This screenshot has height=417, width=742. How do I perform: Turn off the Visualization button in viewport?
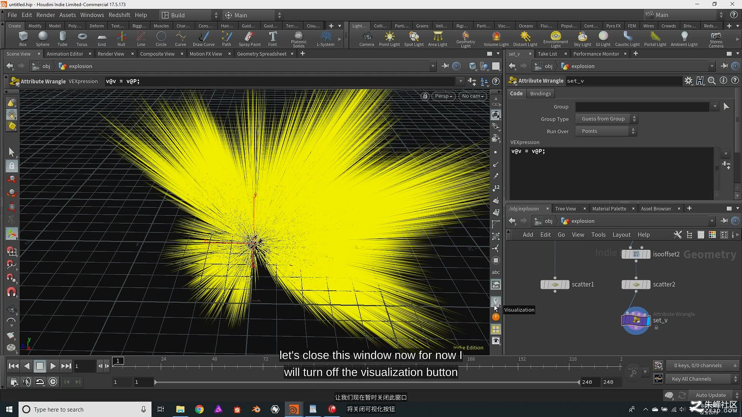[x=496, y=301]
